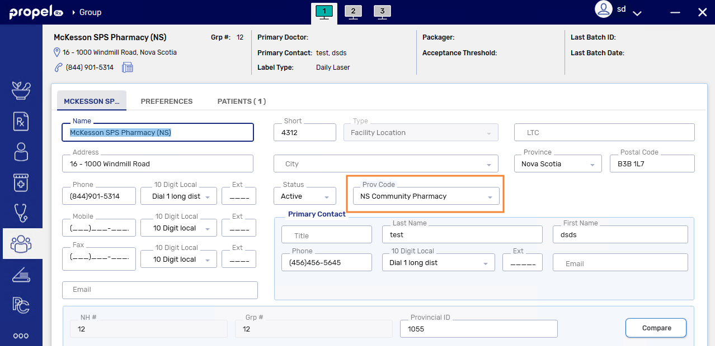Click the Postal Code field
715x346 pixels.
tap(652, 164)
